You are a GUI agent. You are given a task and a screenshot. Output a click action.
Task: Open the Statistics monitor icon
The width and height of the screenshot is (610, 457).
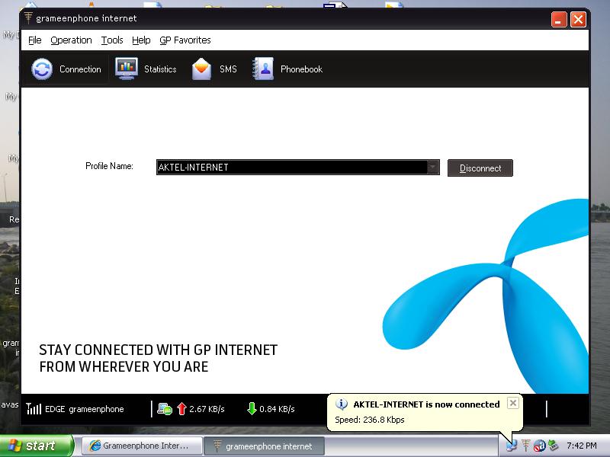tap(127, 69)
